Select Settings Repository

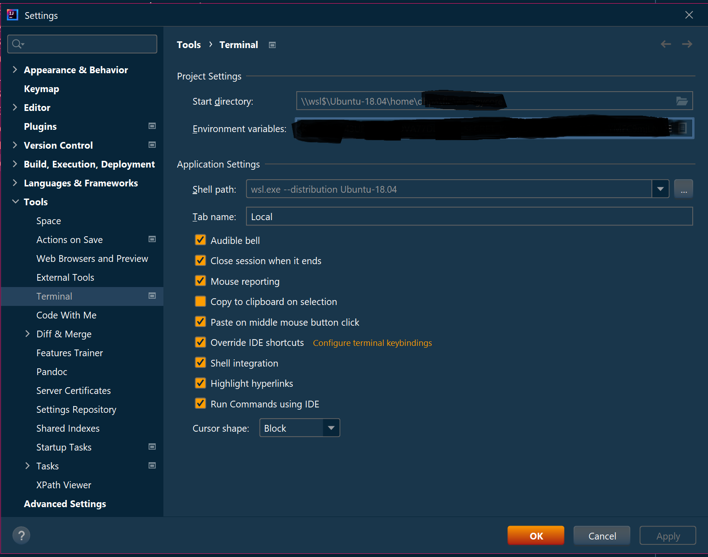click(76, 410)
